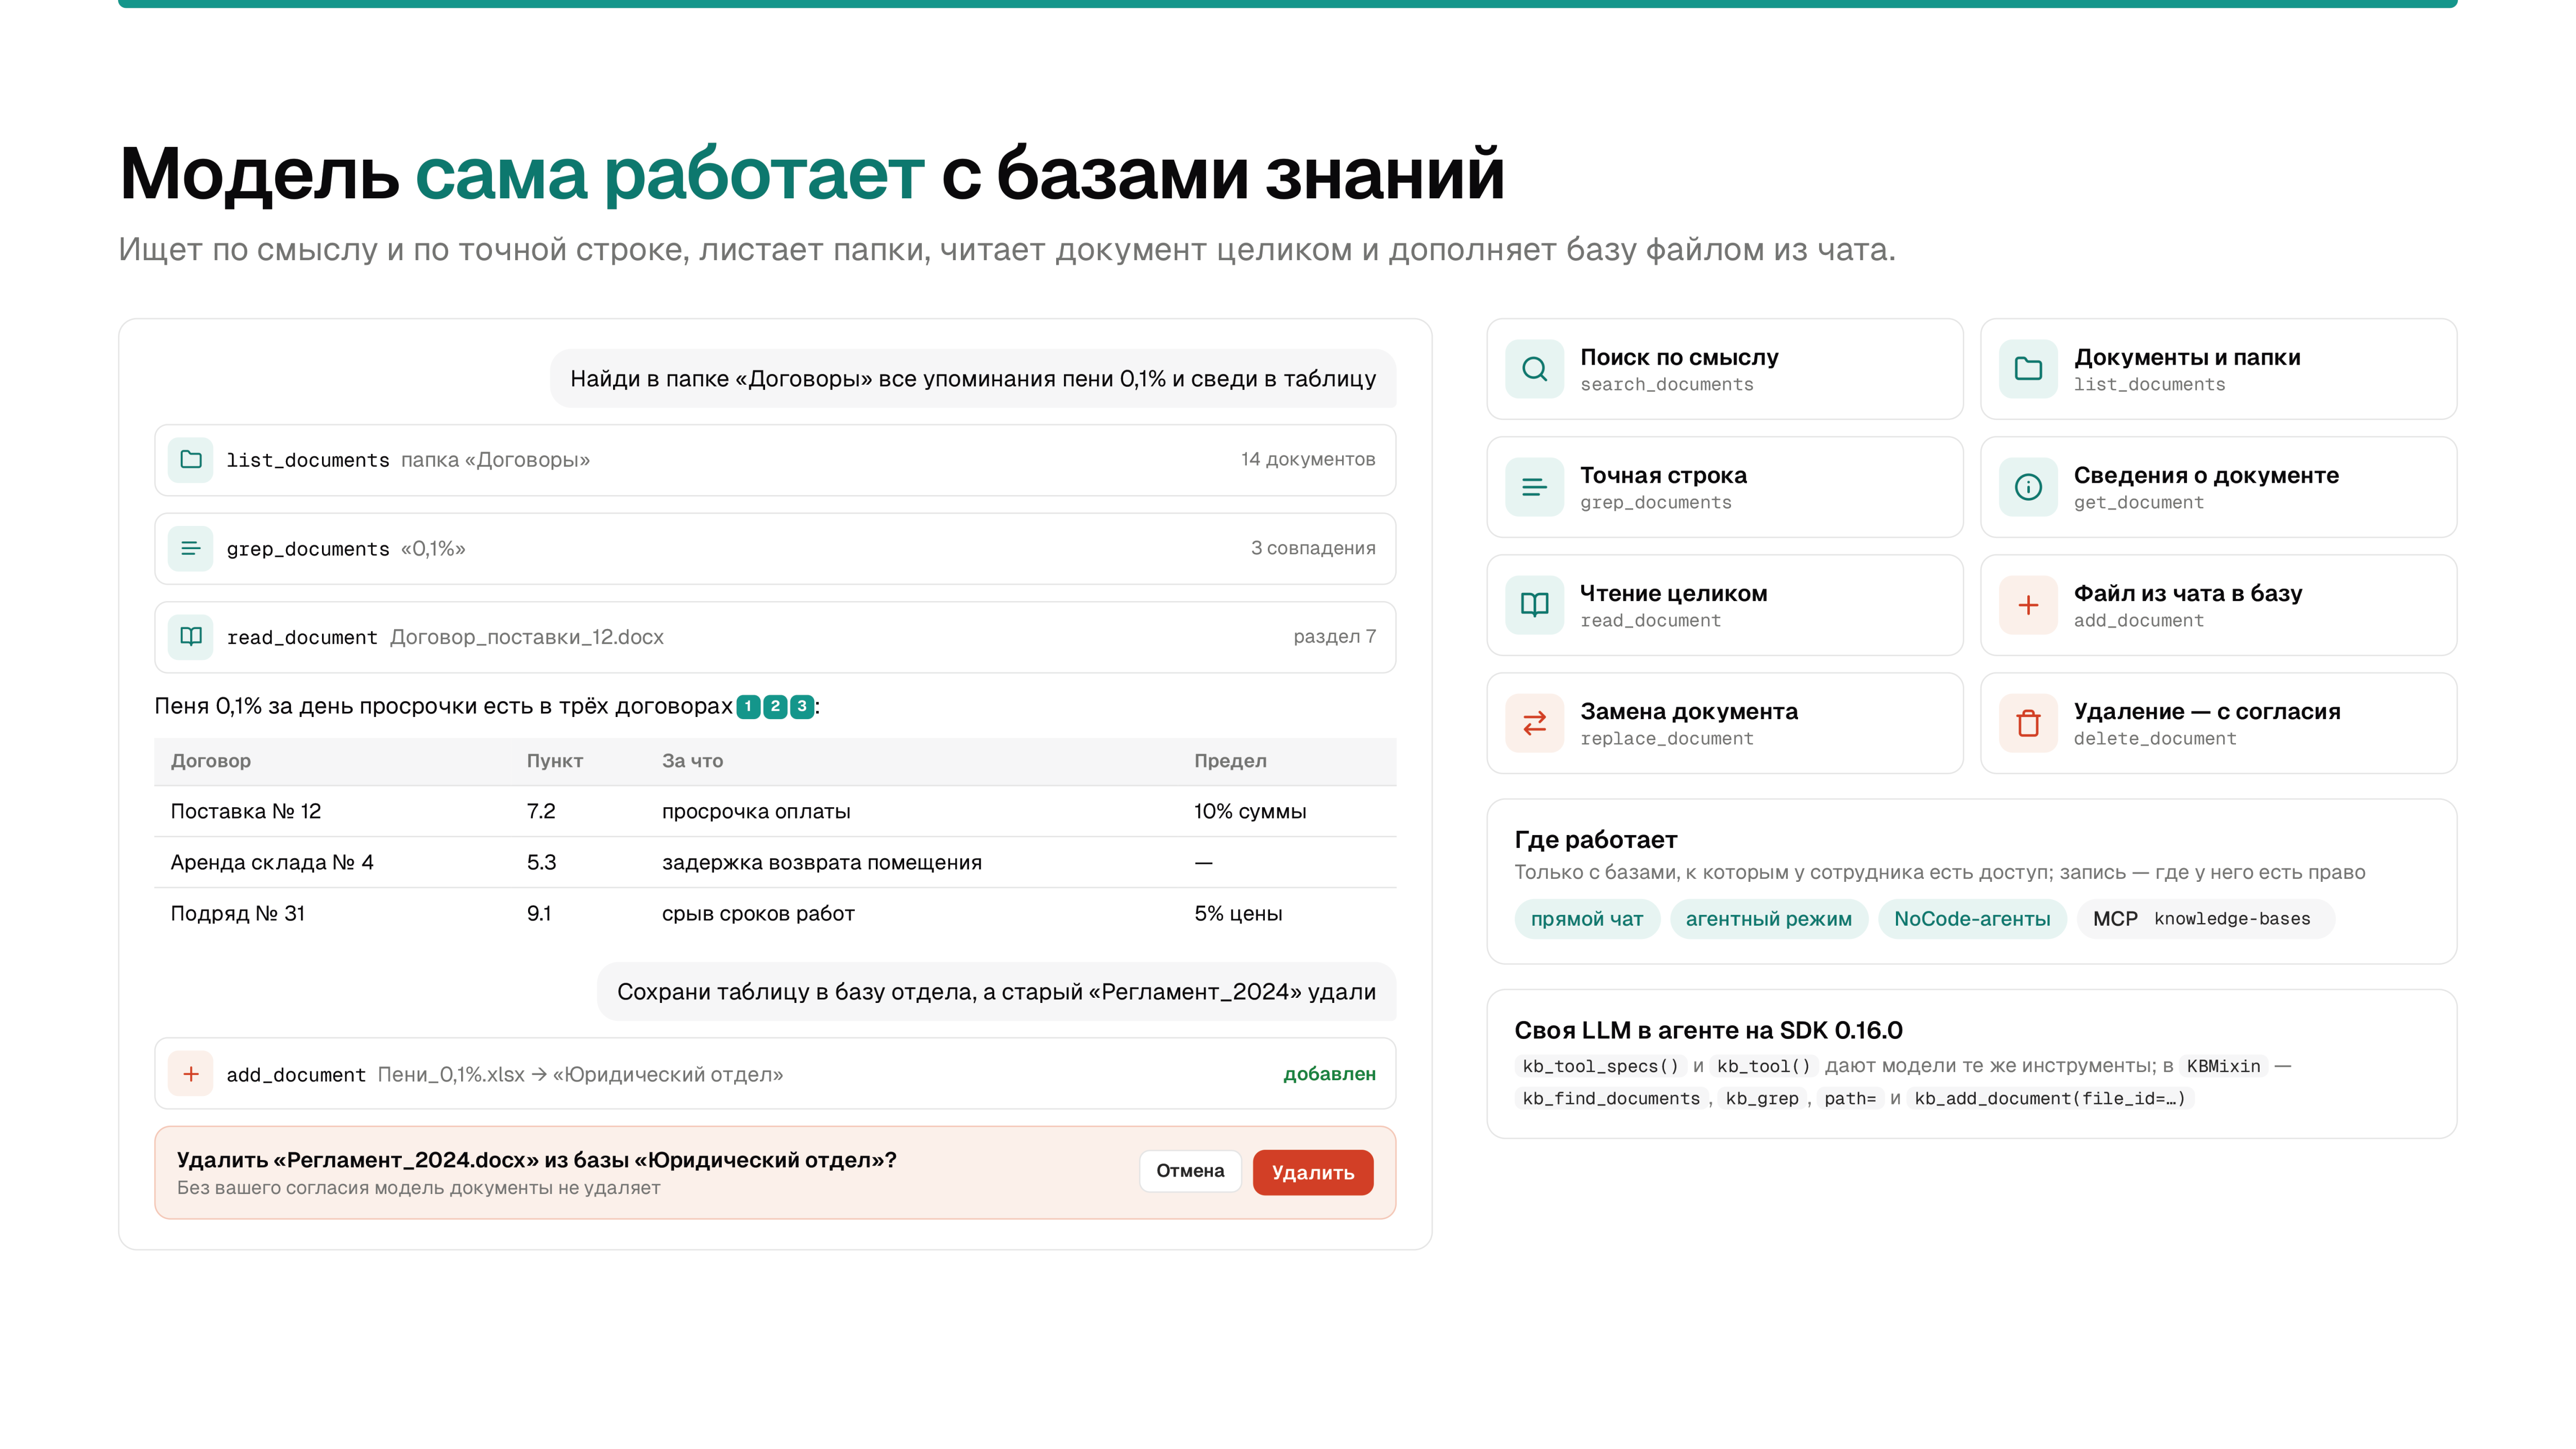Click the kb_tool_specs() code label

[x=1600, y=1066]
